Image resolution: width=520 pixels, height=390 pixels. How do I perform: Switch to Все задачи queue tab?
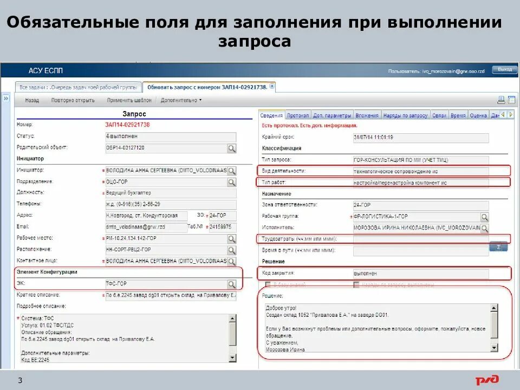(x=78, y=87)
